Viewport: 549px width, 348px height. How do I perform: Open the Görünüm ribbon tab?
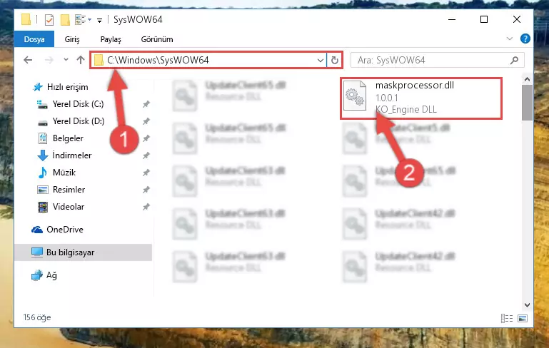[x=157, y=39]
